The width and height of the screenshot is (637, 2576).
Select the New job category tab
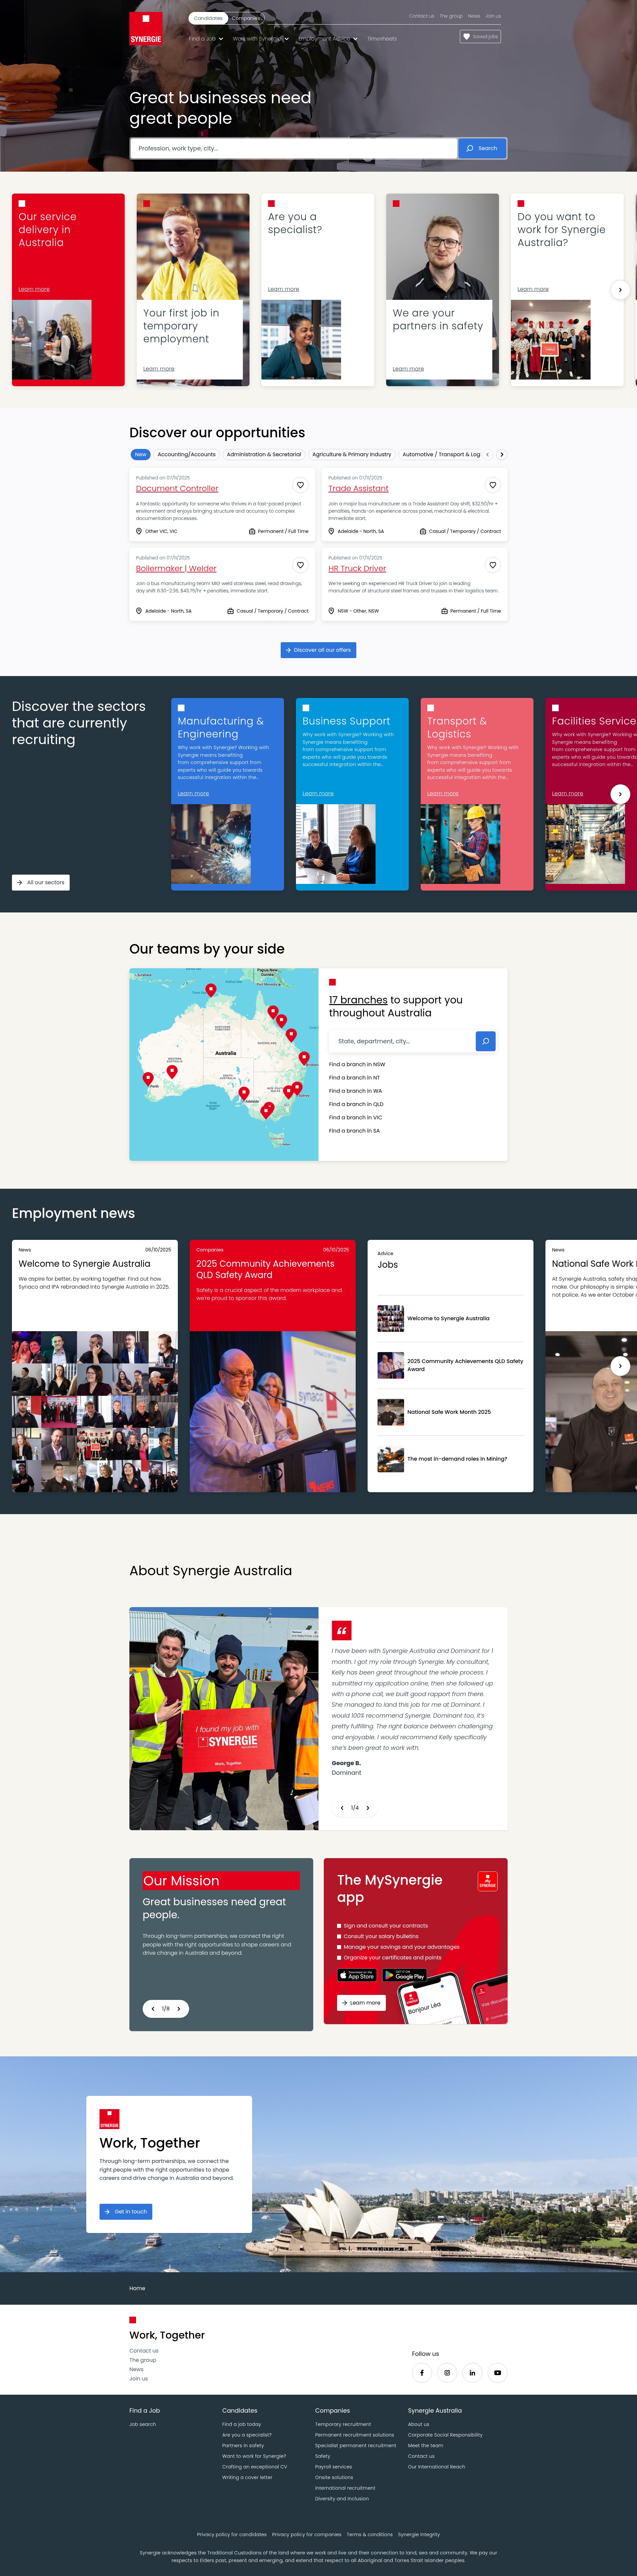point(141,454)
